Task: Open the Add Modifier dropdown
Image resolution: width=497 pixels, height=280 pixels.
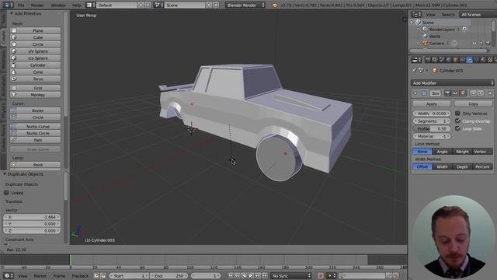Action: tap(453, 83)
